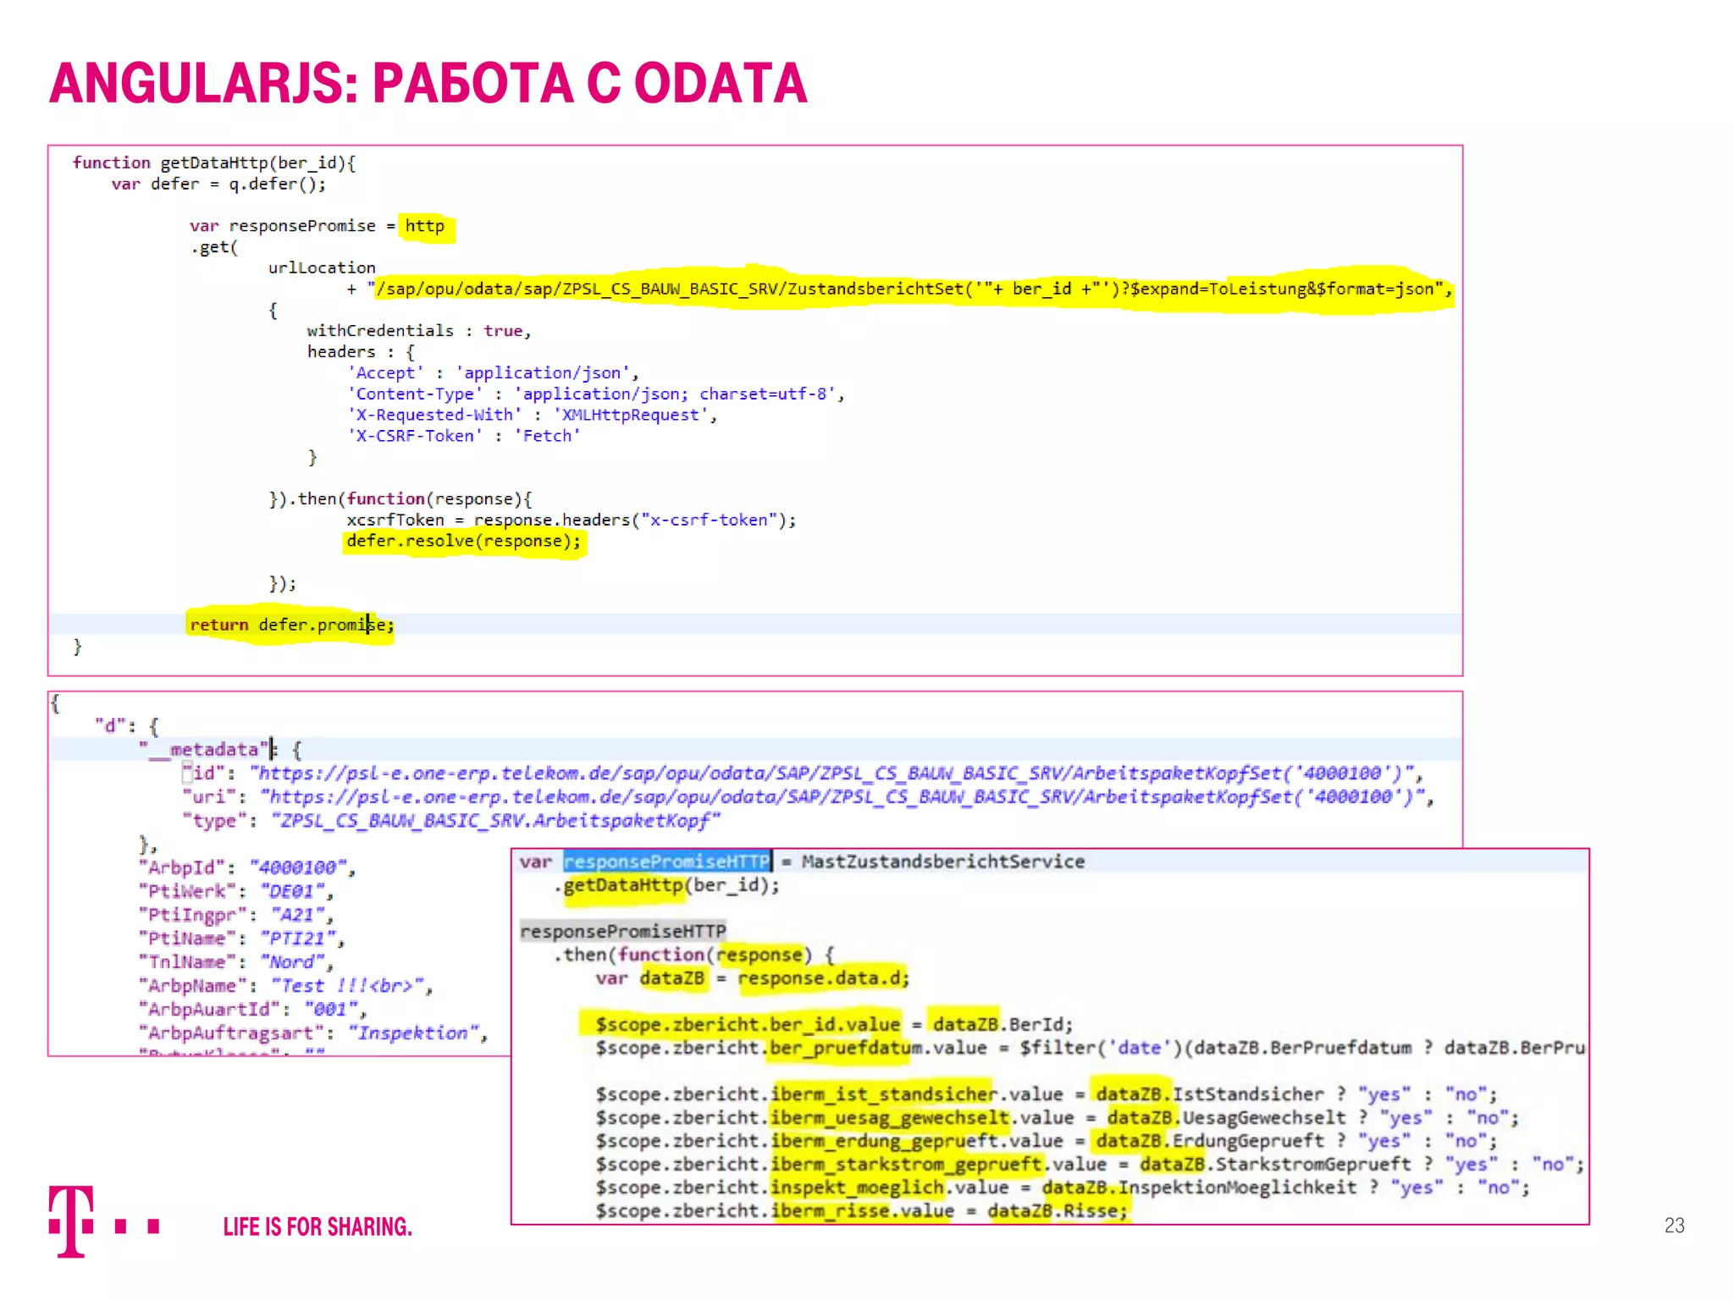Click the 'X-Requested-With' header line
Screen dimensions: 1734x1300
pyautogui.click(x=532, y=415)
